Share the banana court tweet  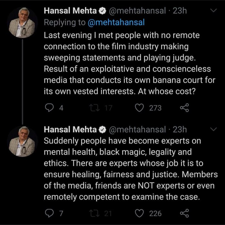point(184,108)
